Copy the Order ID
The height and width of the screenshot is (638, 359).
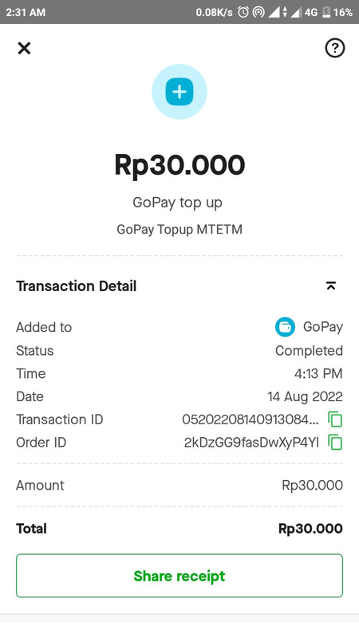click(x=335, y=443)
